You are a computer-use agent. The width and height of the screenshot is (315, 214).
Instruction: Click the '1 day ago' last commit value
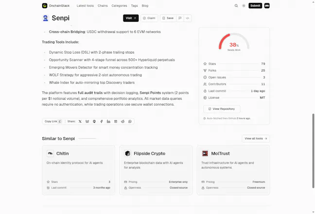258,91
